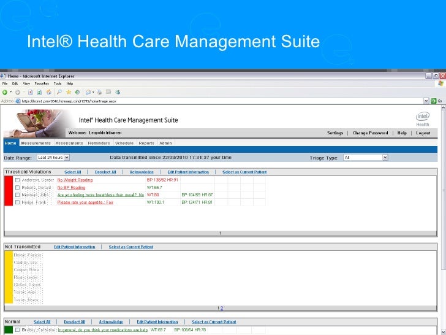The image size is (446, 335).
Task: Switch to the Reports tab
Action: click(x=146, y=143)
